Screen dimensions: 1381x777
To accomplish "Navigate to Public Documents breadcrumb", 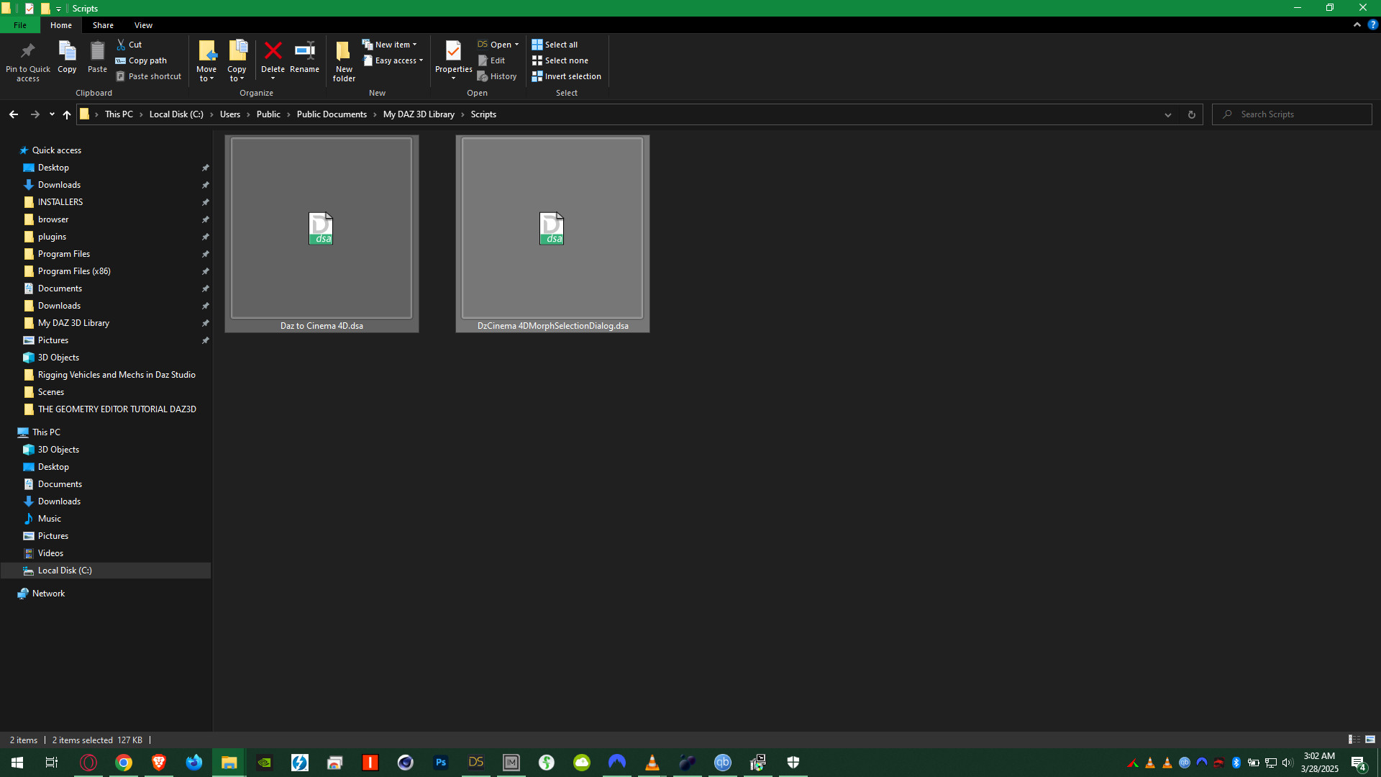I will pyautogui.click(x=332, y=114).
